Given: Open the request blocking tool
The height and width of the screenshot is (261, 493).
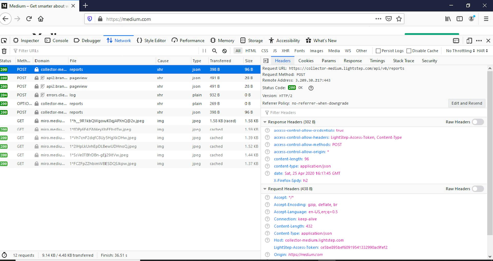Looking at the screenshot, I should click(225, 51).
